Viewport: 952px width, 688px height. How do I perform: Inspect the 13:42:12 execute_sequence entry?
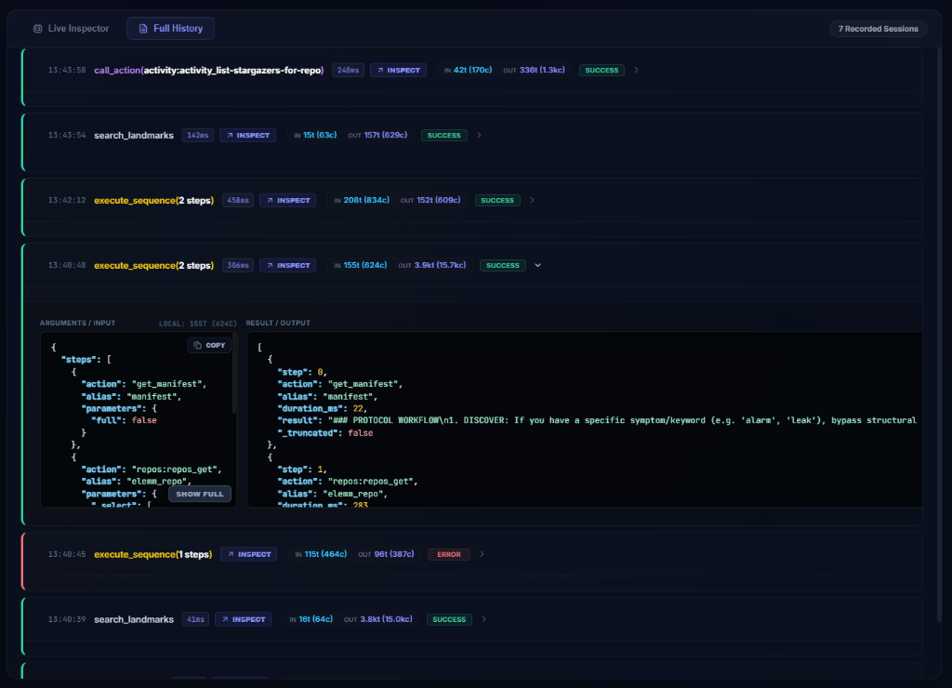coord(288,201)
